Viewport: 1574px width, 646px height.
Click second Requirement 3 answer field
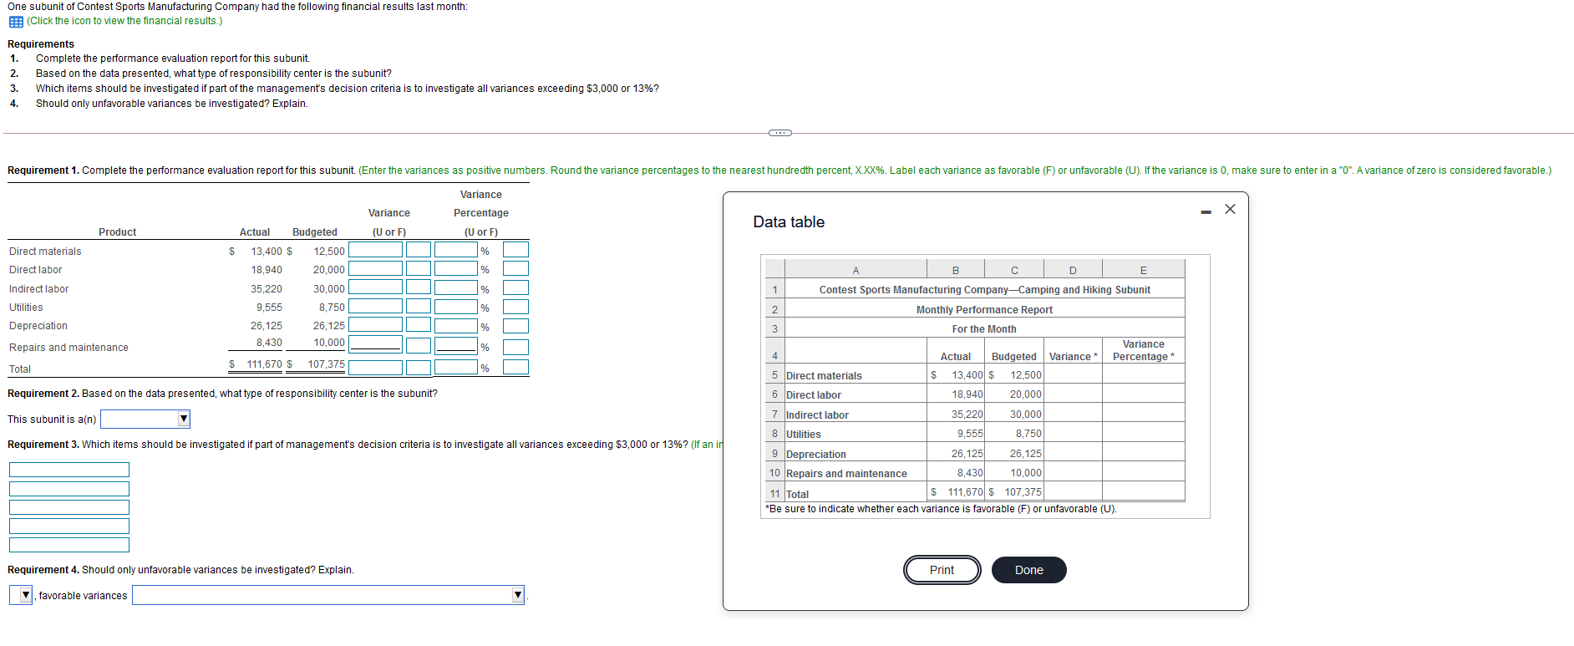tap(69, 489)
